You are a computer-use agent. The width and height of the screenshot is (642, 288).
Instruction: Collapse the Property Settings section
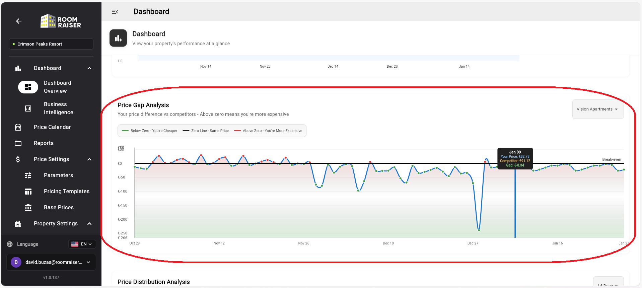(x=89, y=224)
